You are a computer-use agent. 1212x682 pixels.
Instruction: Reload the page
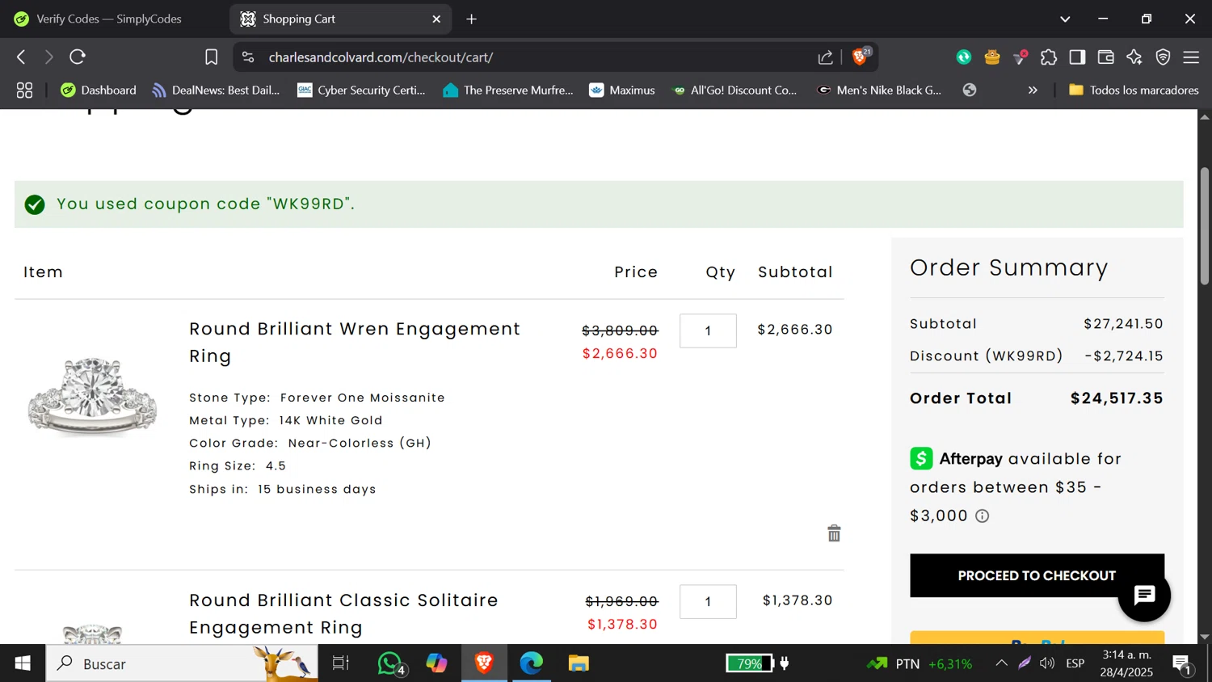[78, 57]
